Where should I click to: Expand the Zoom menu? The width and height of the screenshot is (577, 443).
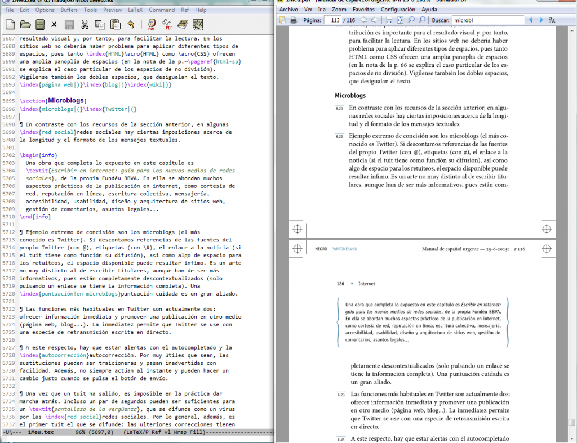[x=339, y=10]
